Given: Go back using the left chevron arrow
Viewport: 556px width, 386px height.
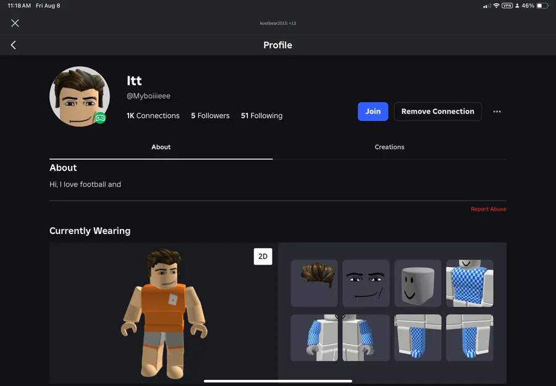Looking at the screenshot, I should [14, 45].
